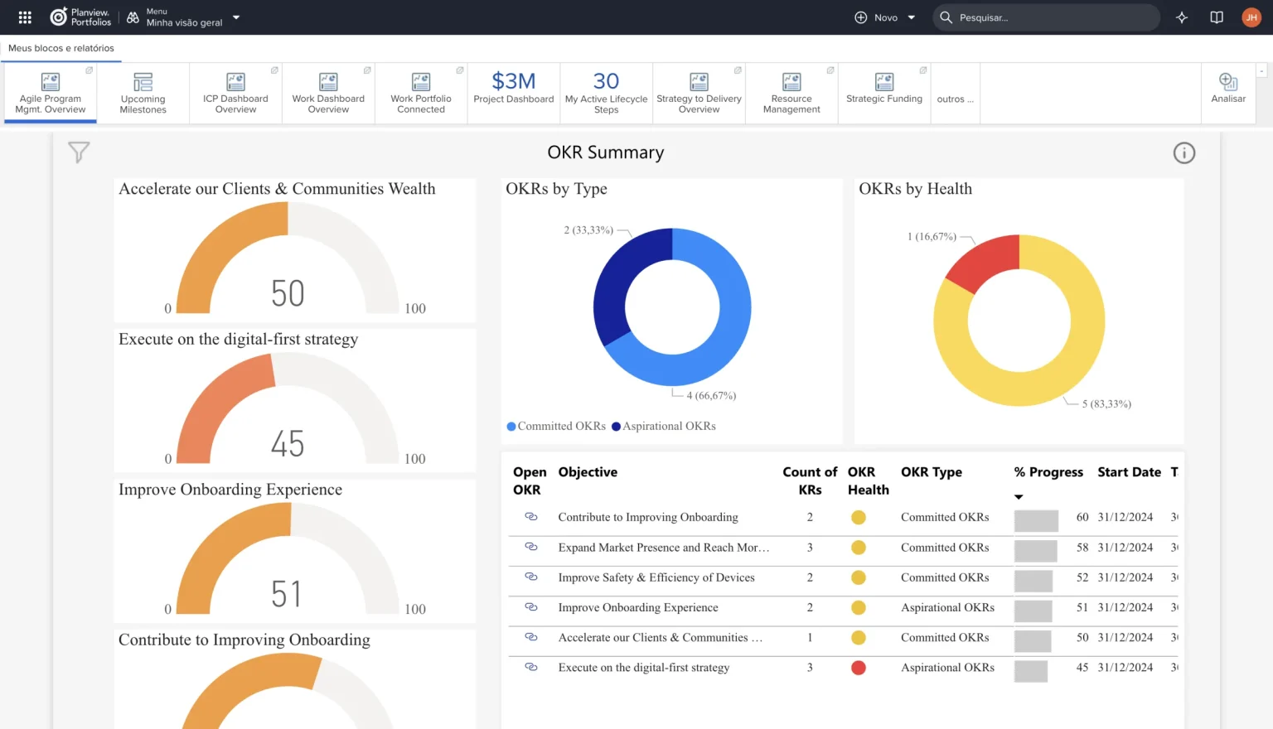Open the 30 My Active Lifecycle Steps tile
The height and width of the screenshot is (729, 1273).
point(607,93)
